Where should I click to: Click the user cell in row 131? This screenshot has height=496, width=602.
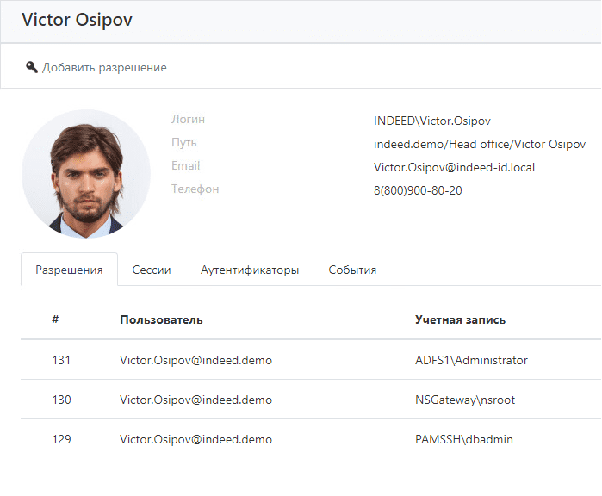[195, 360]
